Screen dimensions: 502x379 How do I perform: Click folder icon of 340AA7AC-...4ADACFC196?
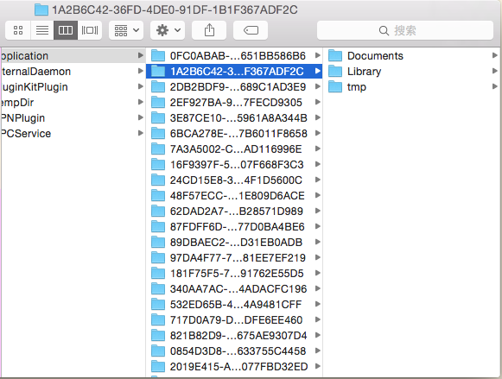pyautogui.click(x=158, y=289)
